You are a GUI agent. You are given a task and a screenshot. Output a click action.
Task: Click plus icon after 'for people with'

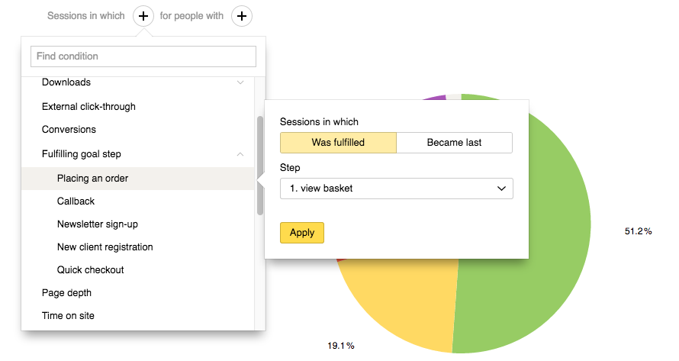click(x=241, y=15)
